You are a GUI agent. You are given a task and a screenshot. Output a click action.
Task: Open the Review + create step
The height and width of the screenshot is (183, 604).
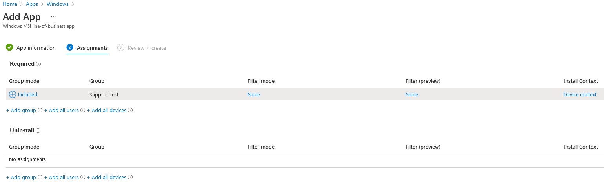pos(142,48)
